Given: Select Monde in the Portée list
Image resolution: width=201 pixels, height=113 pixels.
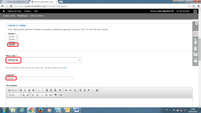Looking at the screenshot, I should coord(12,44).
